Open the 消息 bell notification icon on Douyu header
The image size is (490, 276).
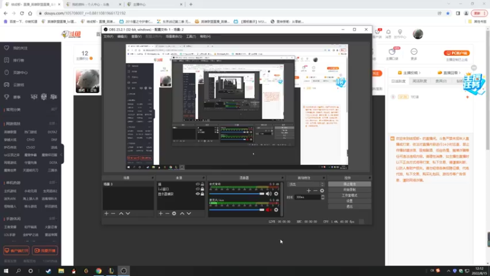pos(388,32)
